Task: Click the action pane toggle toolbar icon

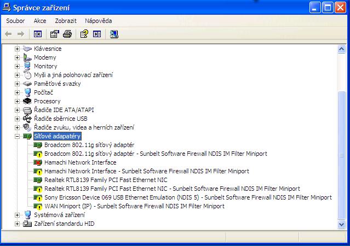Action: pyautogui.click(x=97, y=34)
